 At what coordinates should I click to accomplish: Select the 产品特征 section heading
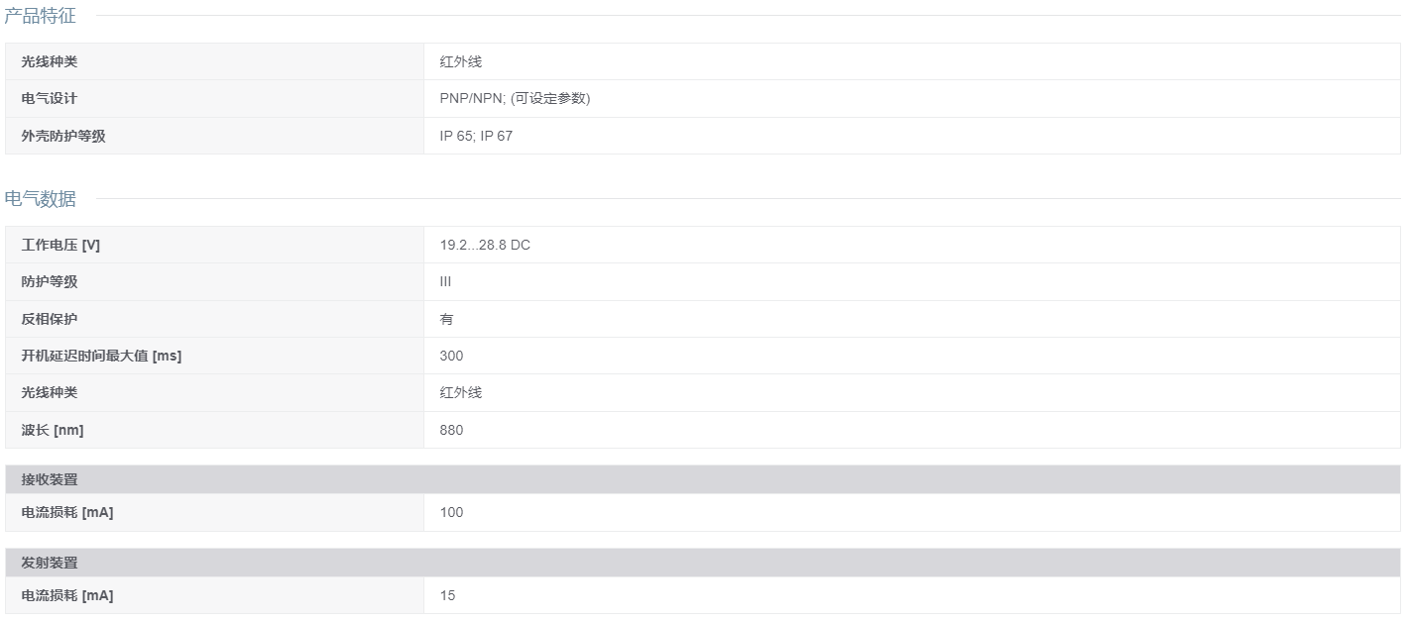[40, 16]
